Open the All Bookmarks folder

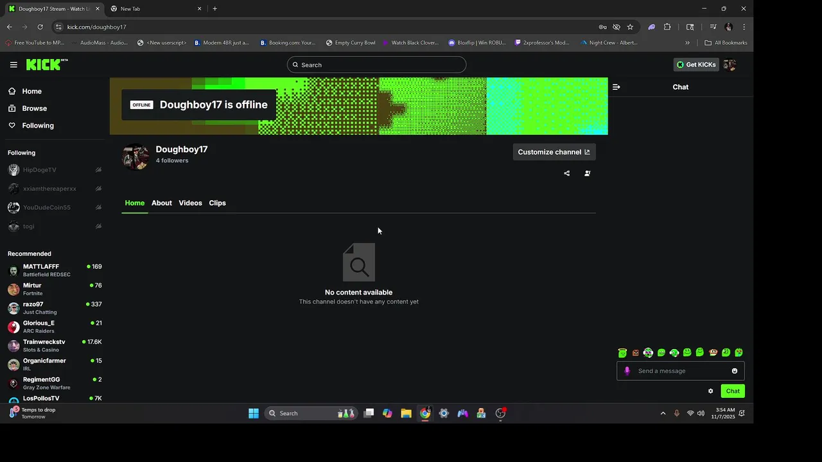point(726,43)
